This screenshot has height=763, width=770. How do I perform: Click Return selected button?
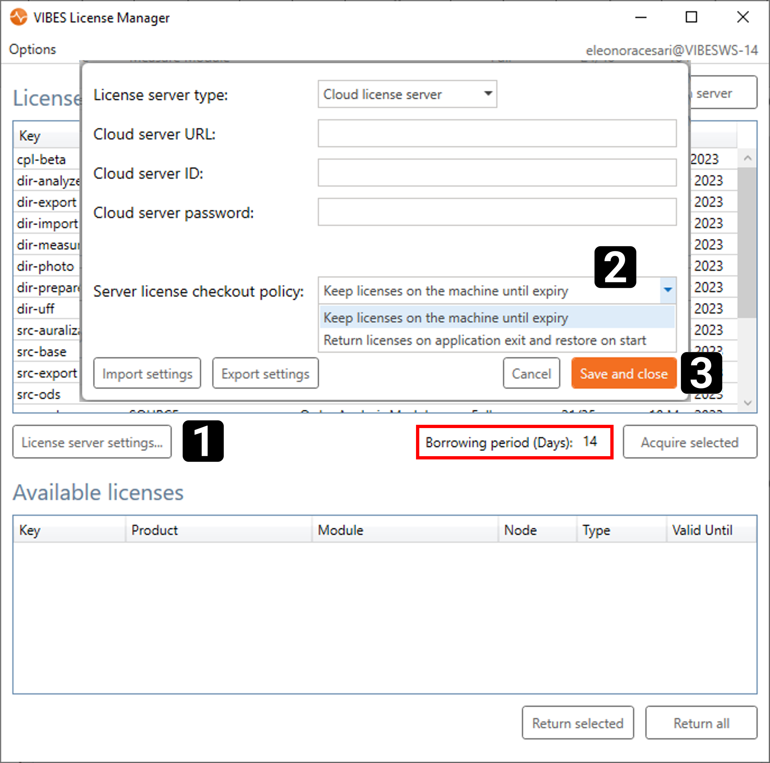pos(577,723)
